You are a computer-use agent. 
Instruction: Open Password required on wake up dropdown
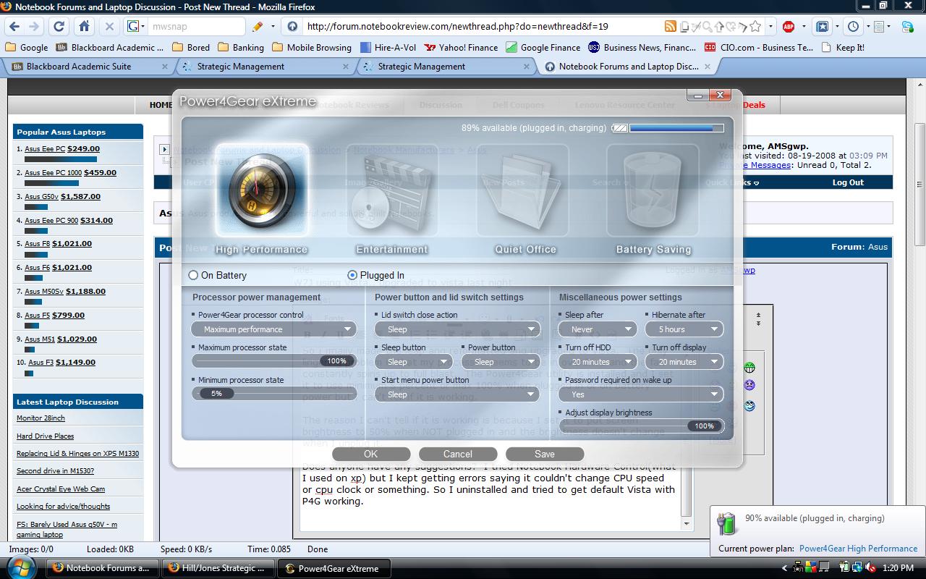click(x=641, y=394)
